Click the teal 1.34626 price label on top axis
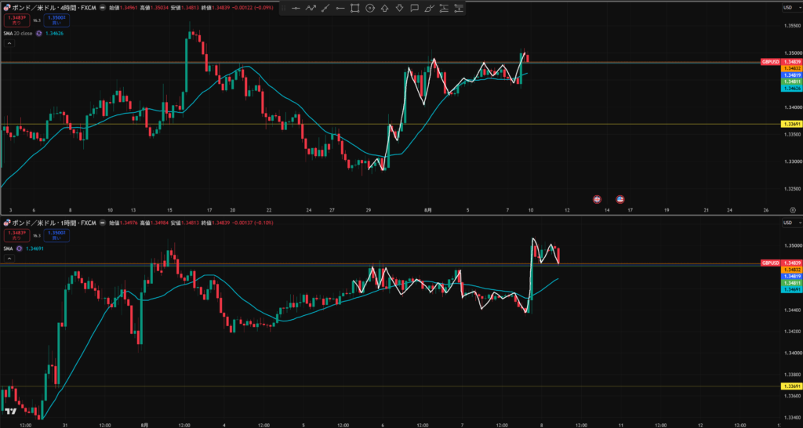This screenshot has height=428, width=803. (790, 88)
